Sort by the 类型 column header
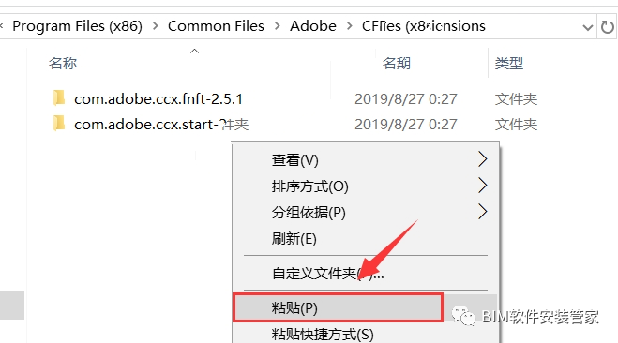618x343 pixels. (x=509, y=63)
